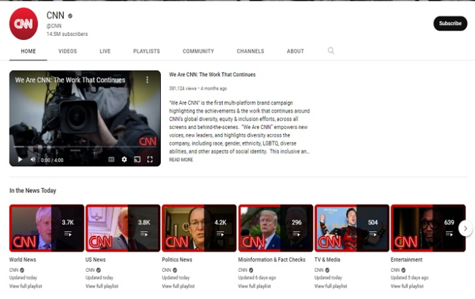Image resolution: width=475 pixels, height=299 pixels.
Task: Play the featured video with play button
Action: [x=20, y=159]
